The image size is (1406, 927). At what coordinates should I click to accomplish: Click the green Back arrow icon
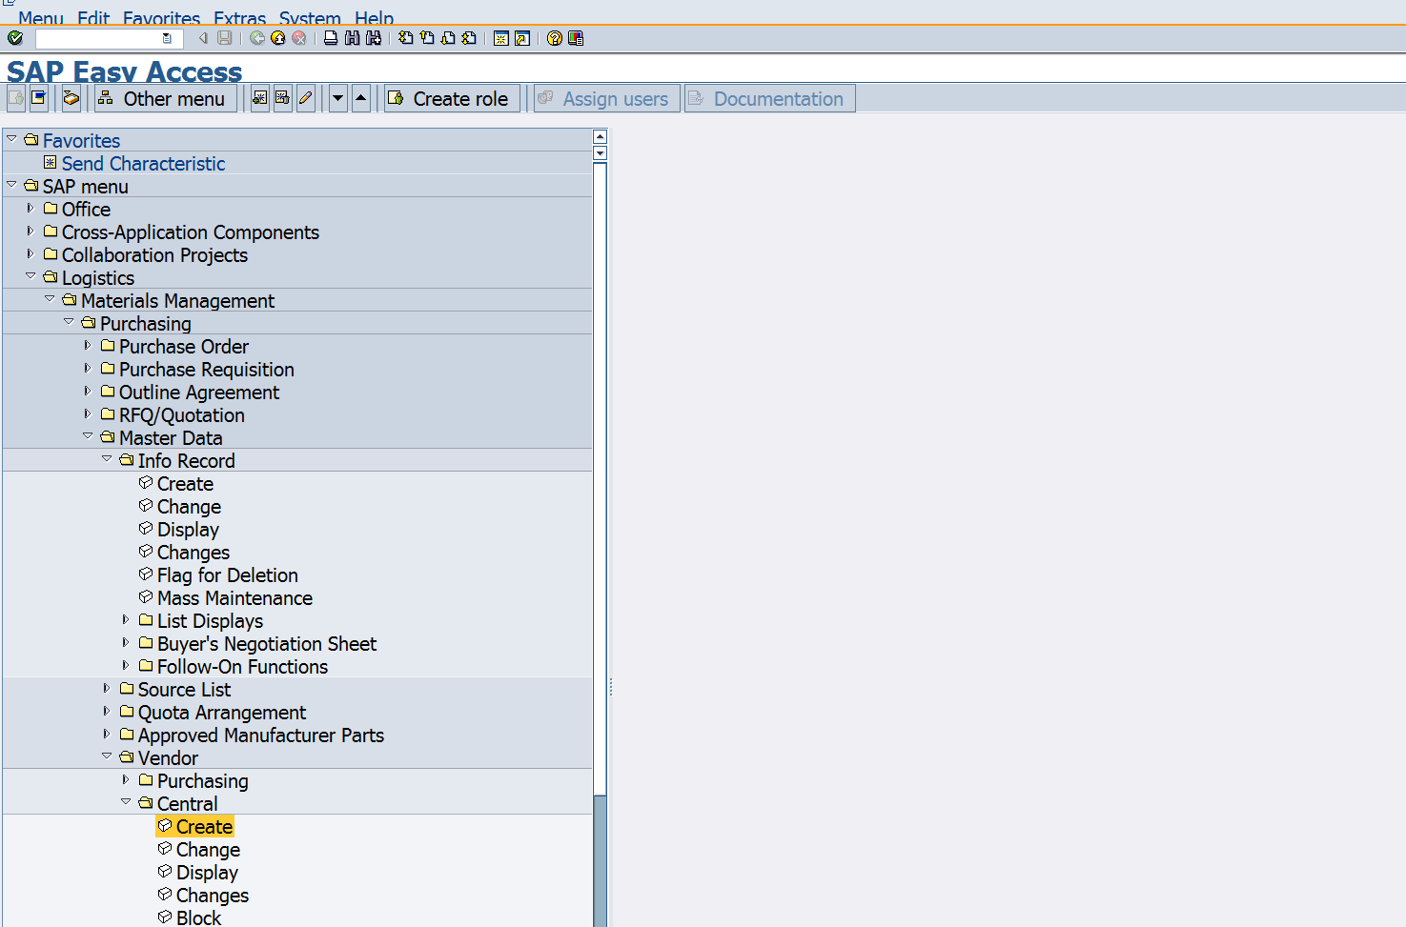[257, 38]
